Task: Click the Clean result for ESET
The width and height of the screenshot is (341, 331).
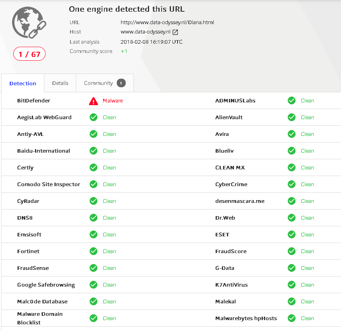Action: [x=307, y=234]
